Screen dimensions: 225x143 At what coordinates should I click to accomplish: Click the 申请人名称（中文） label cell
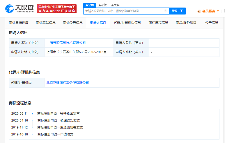[27, 43]
